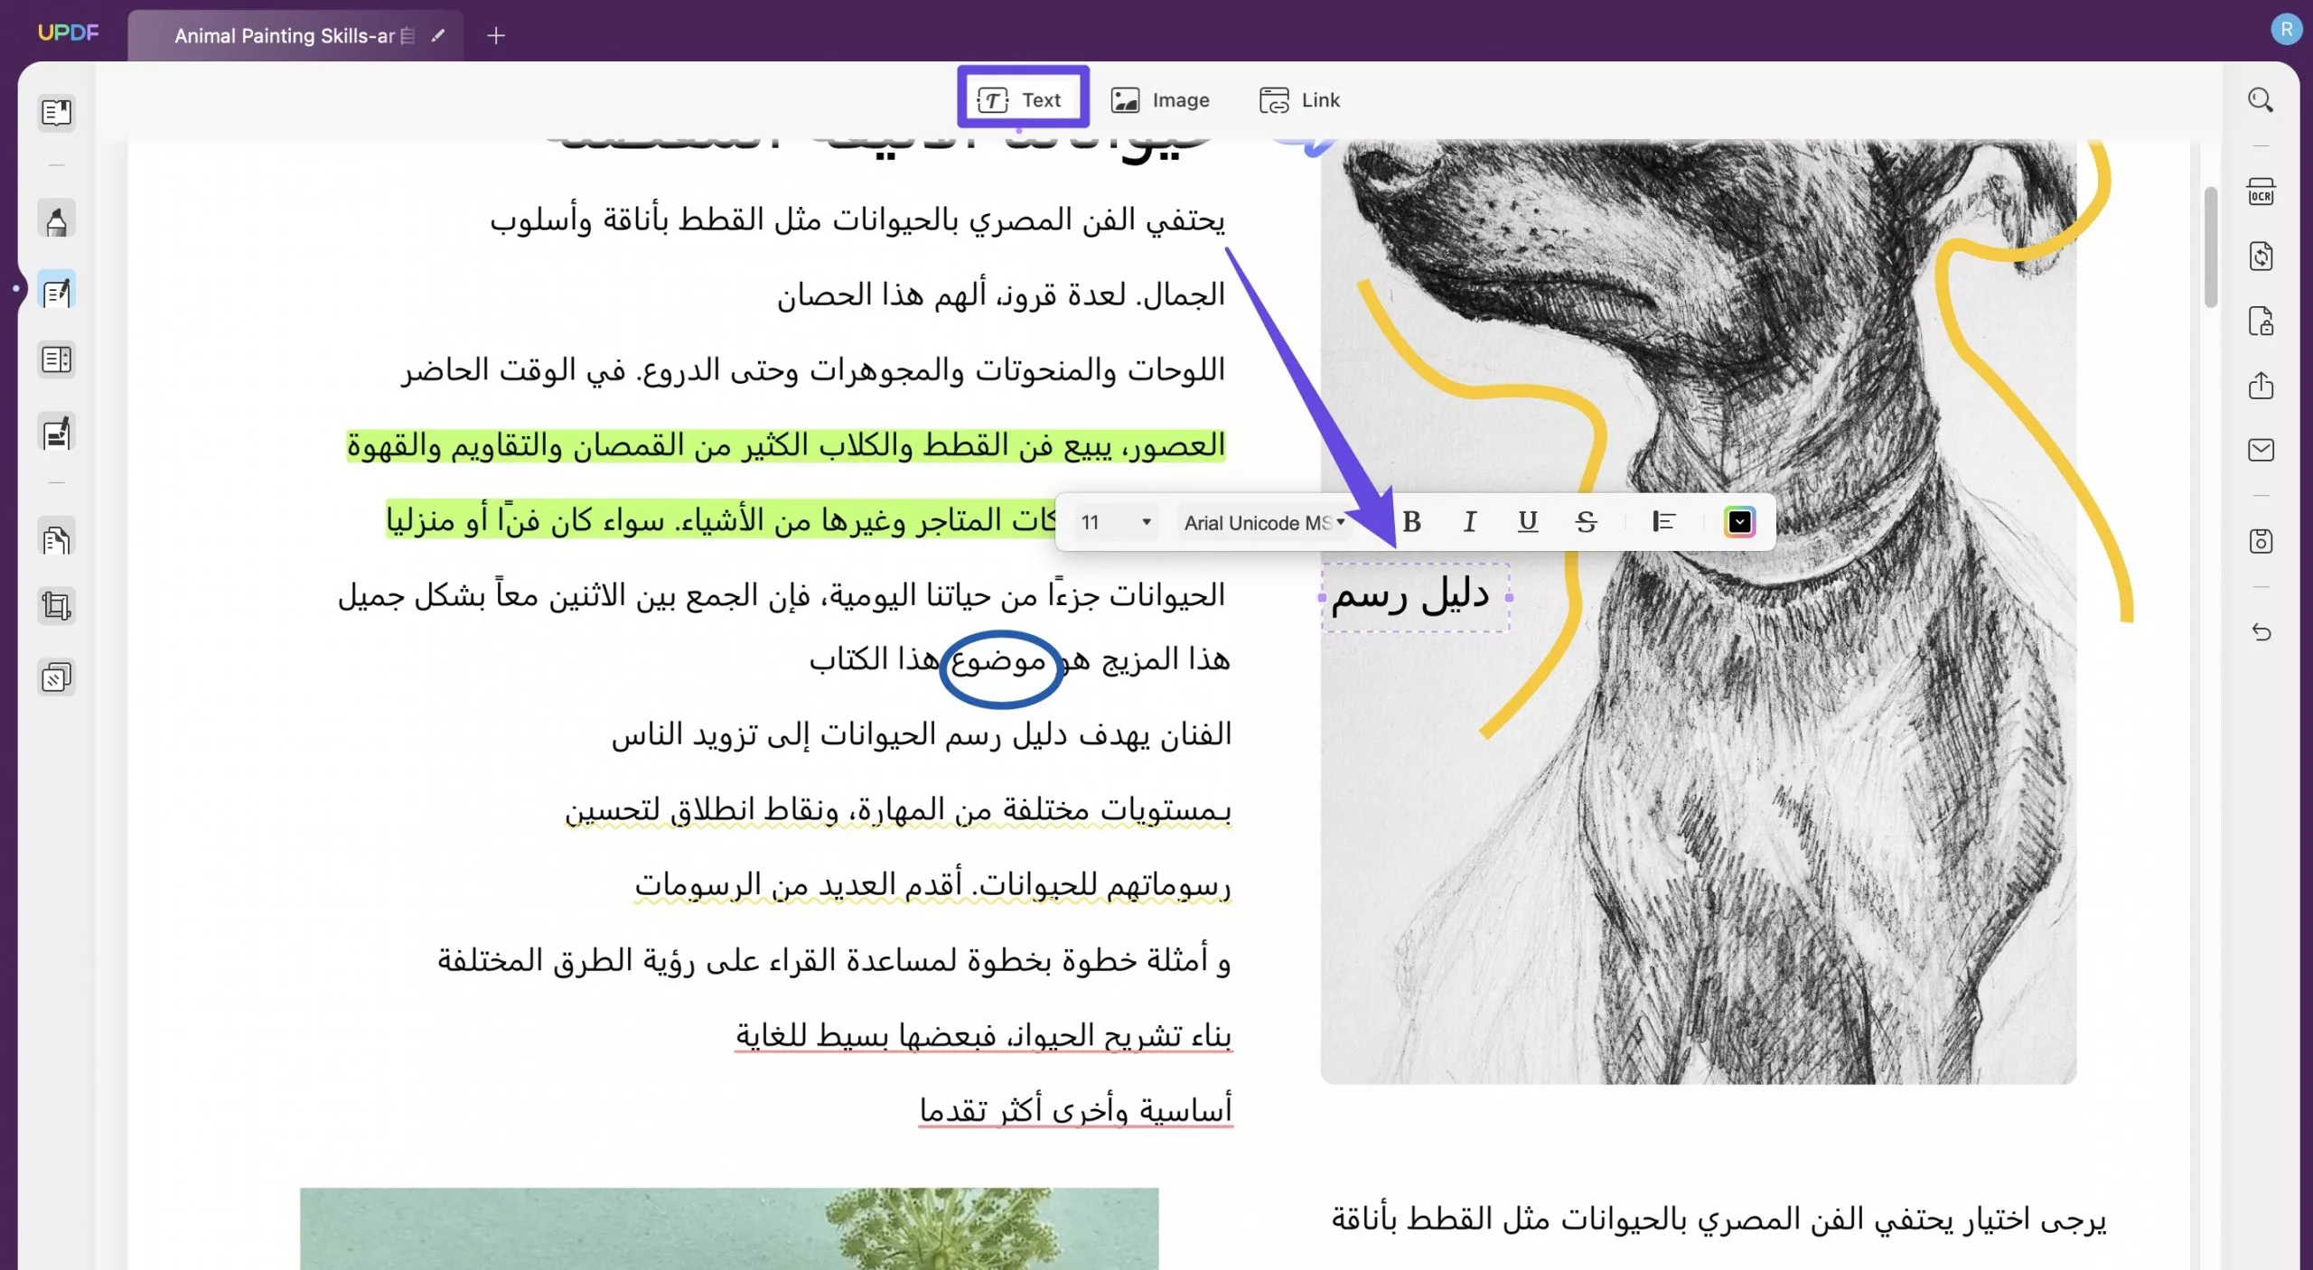The width and height of the screenshot is (2313, 1270).
Task: Open the Reader mode panel
Action: [56, 113]
